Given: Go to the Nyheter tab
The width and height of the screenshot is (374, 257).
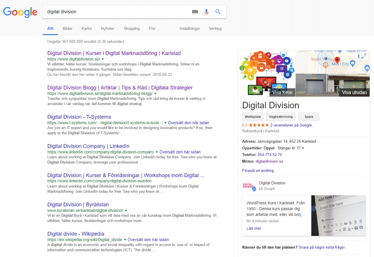Looking at the screenshot, I should (108, 28).
